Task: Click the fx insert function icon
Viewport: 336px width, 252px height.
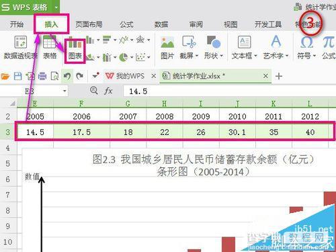Action: 108,91
